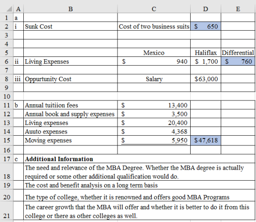
Task: Select the $63,000 cell
Action: (206, 79)
